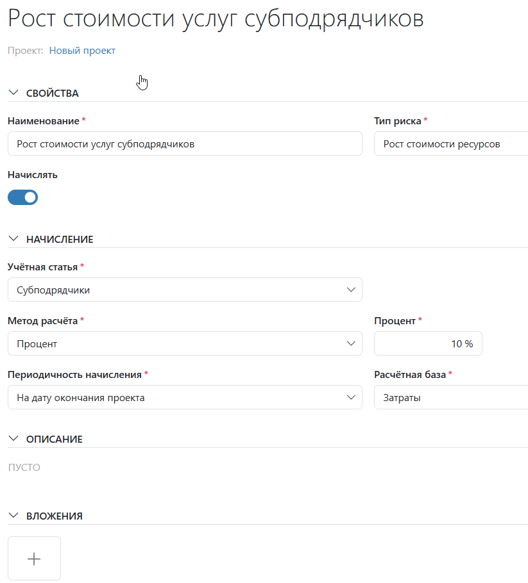Click the ОПИСАНИЕ section header label

point(55,439)
